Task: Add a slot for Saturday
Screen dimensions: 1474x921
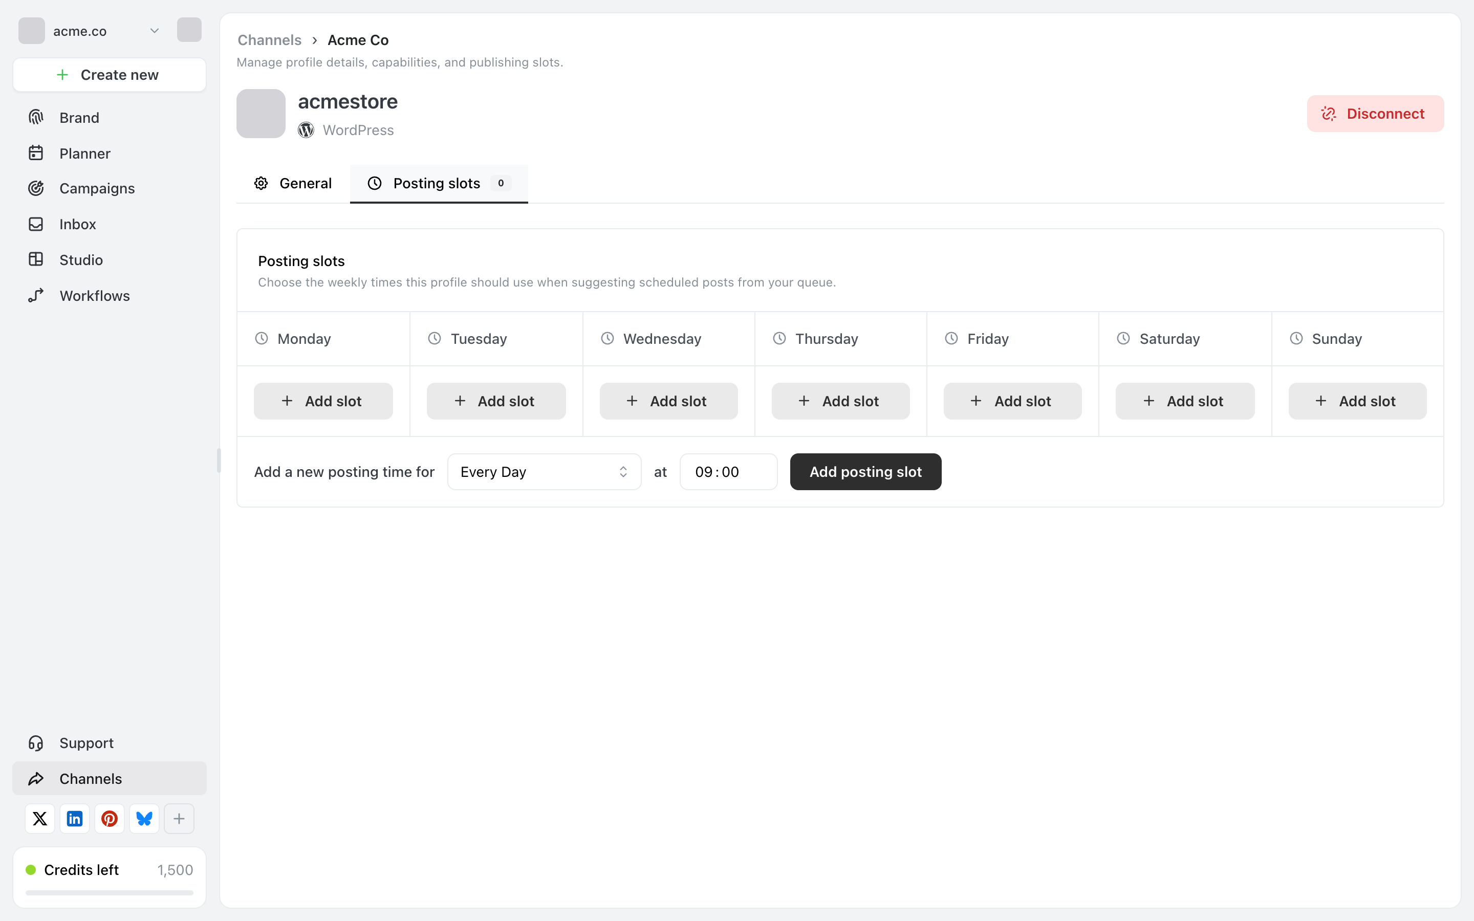Action: pos(1185,401)
